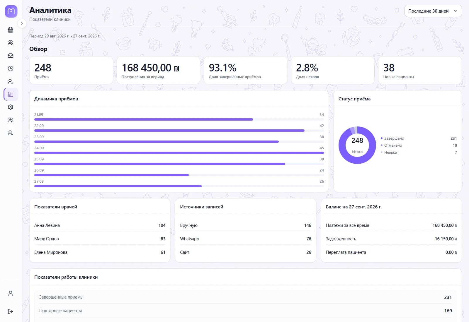The image size is (469, 322).
Task: Click 'Платежи за всё время' balance row
Action: [391, 225]
